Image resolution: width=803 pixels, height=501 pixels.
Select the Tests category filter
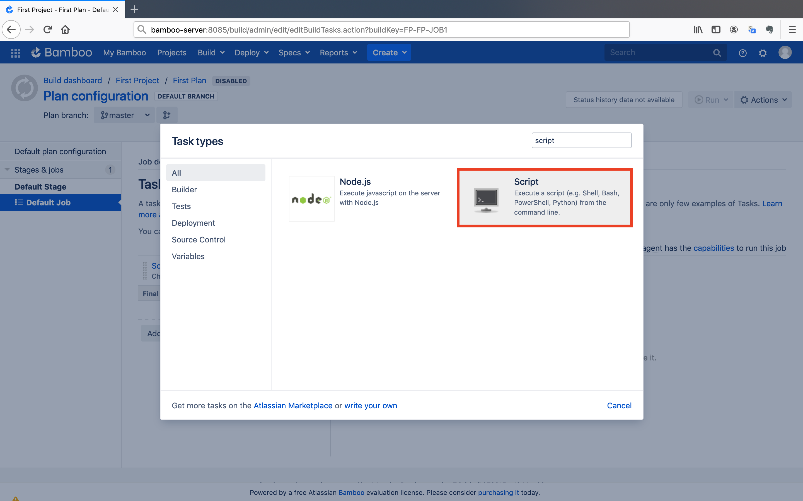181,206
